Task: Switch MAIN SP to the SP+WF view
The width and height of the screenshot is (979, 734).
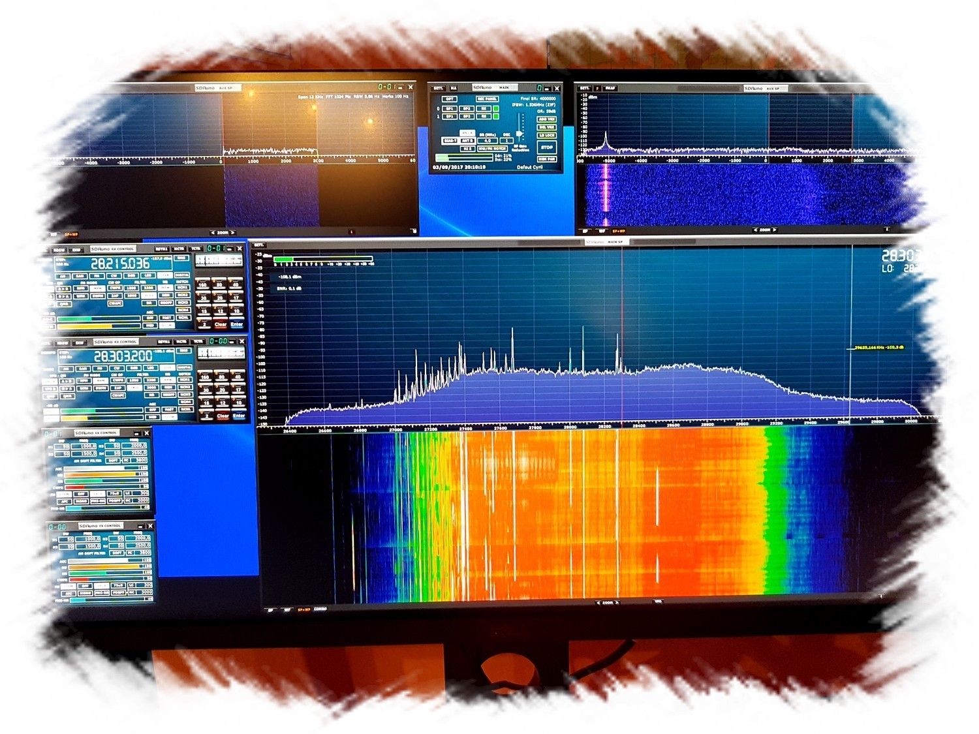Action: [x=303, y=609]
